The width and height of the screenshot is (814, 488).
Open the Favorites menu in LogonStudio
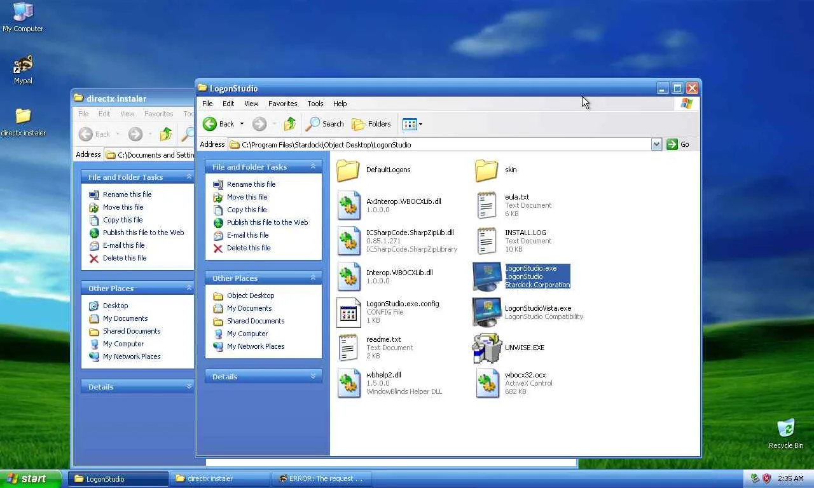(x=282, y=104)
